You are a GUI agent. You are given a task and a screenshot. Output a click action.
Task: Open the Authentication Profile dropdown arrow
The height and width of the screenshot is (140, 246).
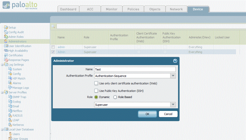(x=173, y=76)
